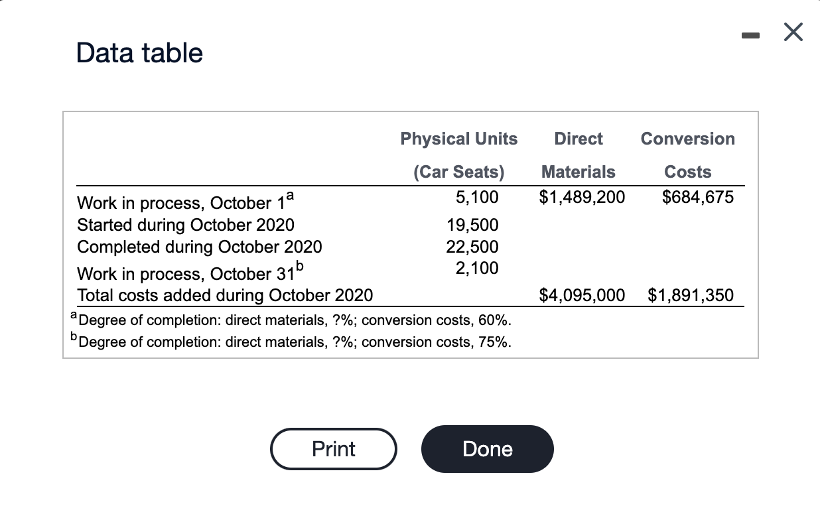Click the Conversion Costs column header
Image resolution: width=820 pixels, height=516 pixels.
tap(687, 155)
